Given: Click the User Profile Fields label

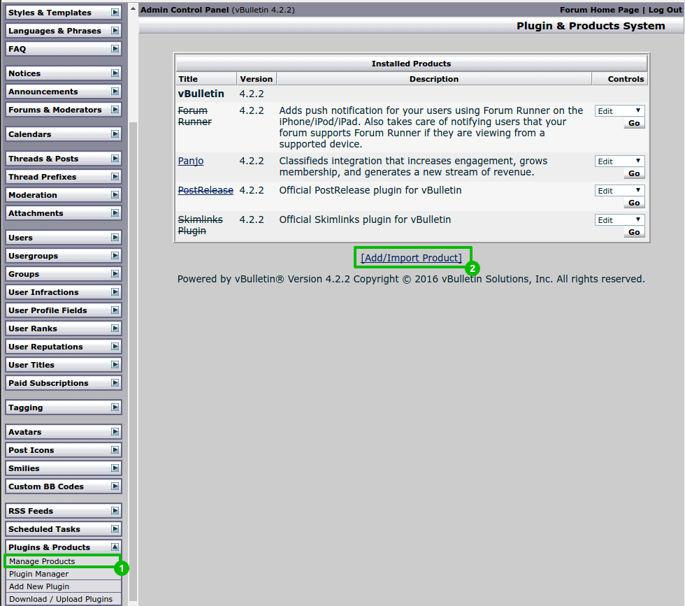Looking at the screenshot, I should pos(48,310).
